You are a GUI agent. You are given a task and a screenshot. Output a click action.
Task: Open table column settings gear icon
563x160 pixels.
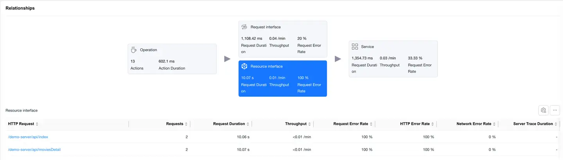click(543, 110)
